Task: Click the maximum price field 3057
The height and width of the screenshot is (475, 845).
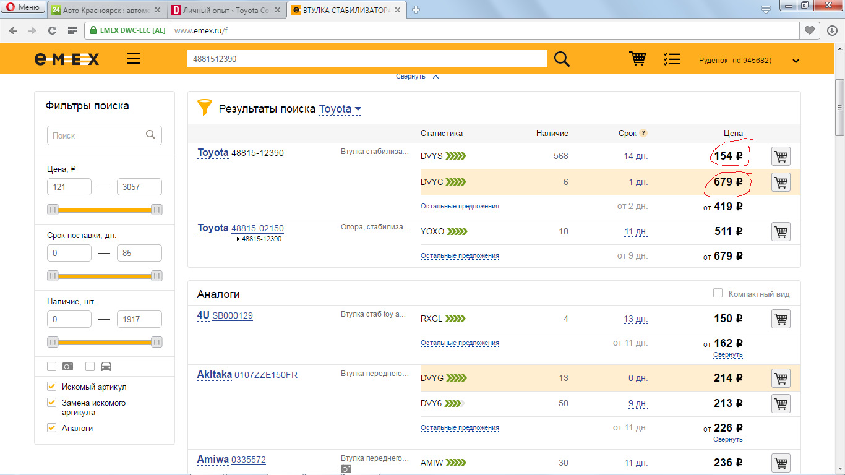Action: click(139, 187)
